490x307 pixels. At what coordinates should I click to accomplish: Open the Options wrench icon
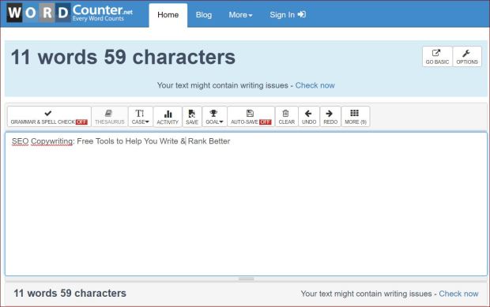click(466, 54)
